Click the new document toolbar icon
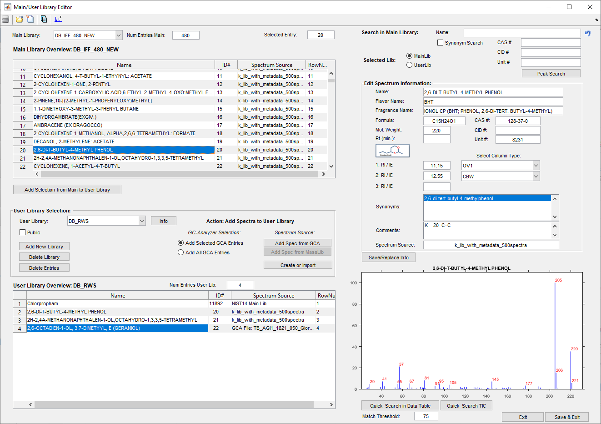The width and height of the screenshot is (601, 424). [30, 19]
